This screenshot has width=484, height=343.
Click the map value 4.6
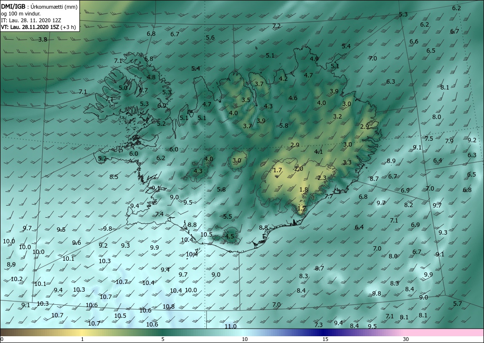pos(293,98)
